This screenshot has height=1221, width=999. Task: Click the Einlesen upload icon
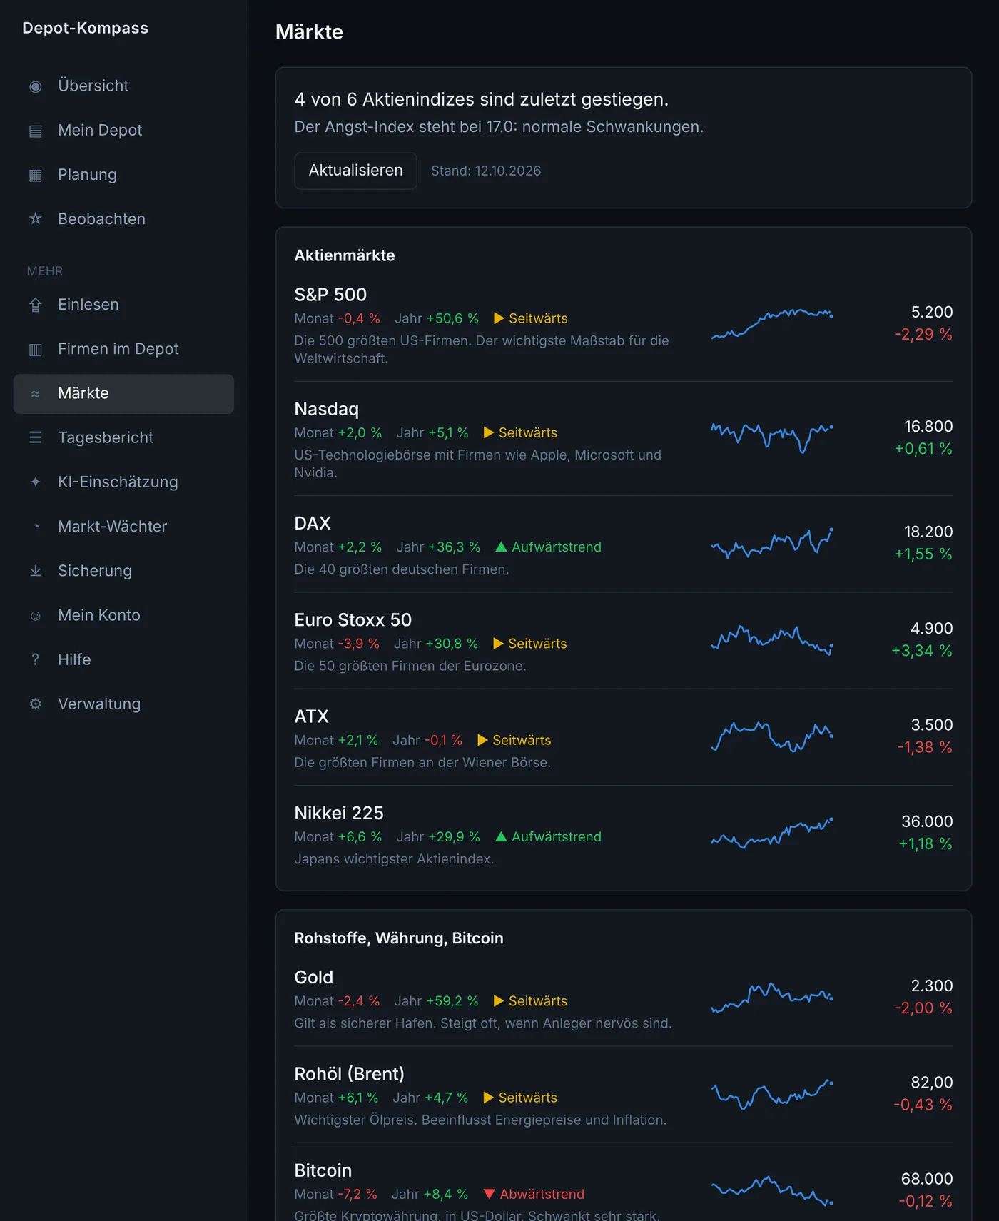click(36, 305)
